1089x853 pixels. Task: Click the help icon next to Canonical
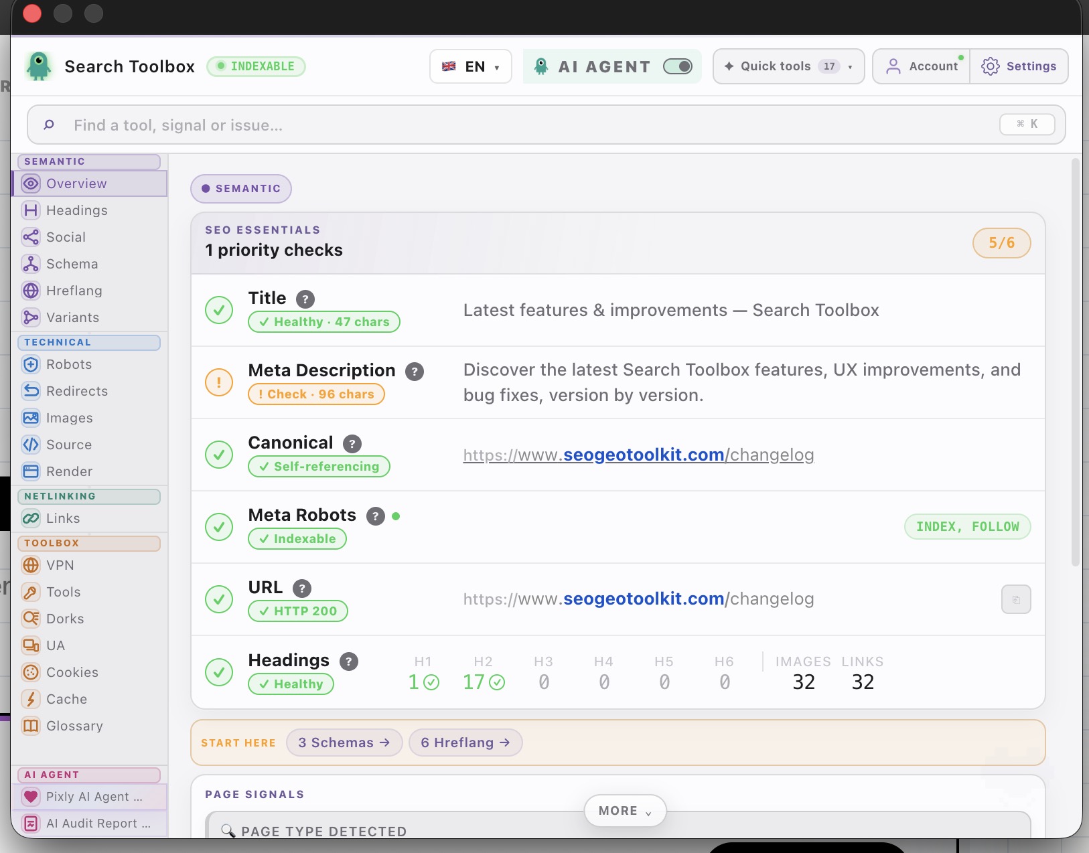point(352,443)
